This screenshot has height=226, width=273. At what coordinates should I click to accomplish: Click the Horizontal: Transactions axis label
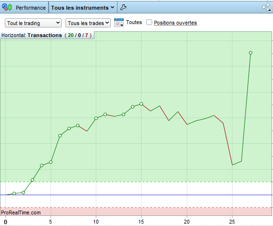coord(47,35)
